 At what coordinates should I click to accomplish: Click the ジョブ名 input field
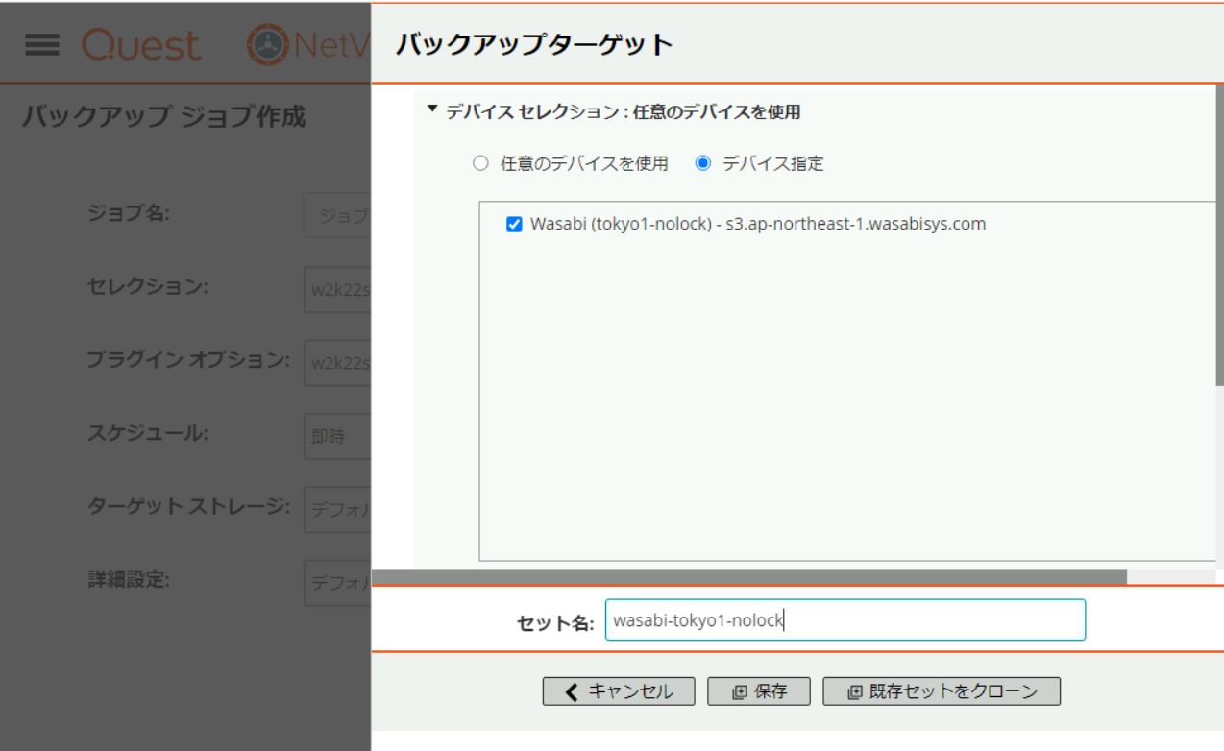pos(337,215)
